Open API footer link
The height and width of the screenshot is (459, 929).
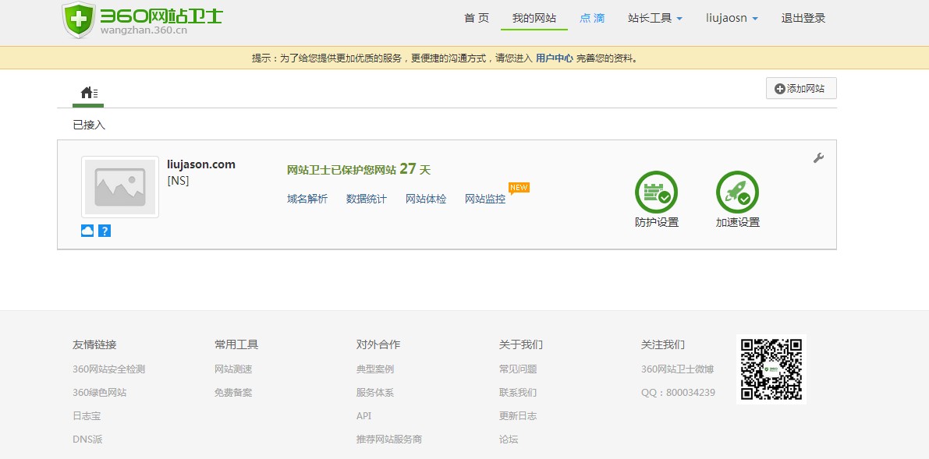[363, 416]
